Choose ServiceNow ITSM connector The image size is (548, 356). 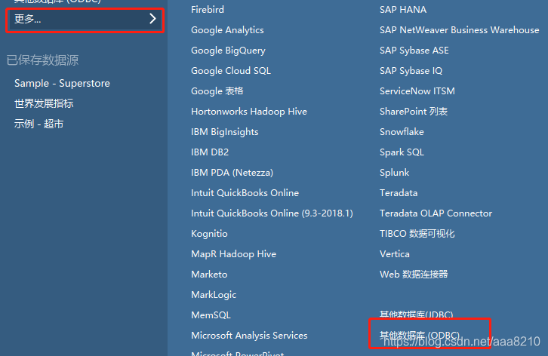pos(417,91)
